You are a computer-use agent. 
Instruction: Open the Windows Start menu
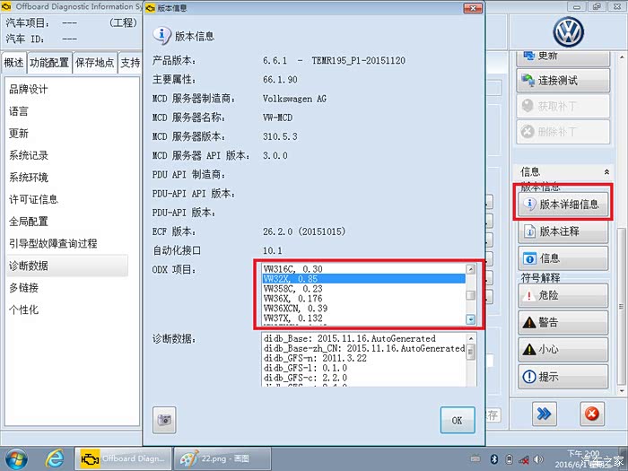point(16,459)
